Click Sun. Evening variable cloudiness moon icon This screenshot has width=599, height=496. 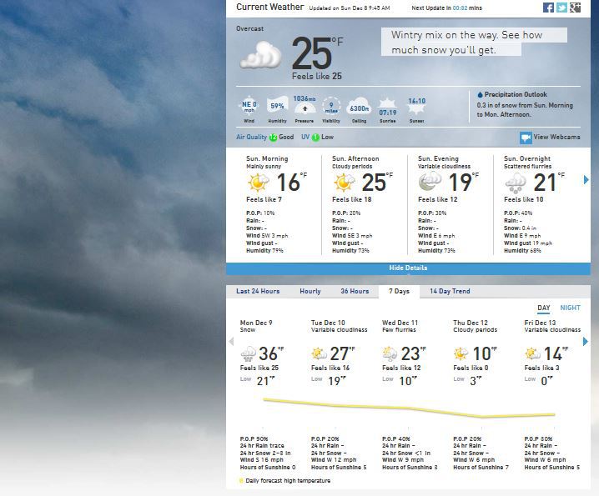pyautogui.click(x=430, y=182)
